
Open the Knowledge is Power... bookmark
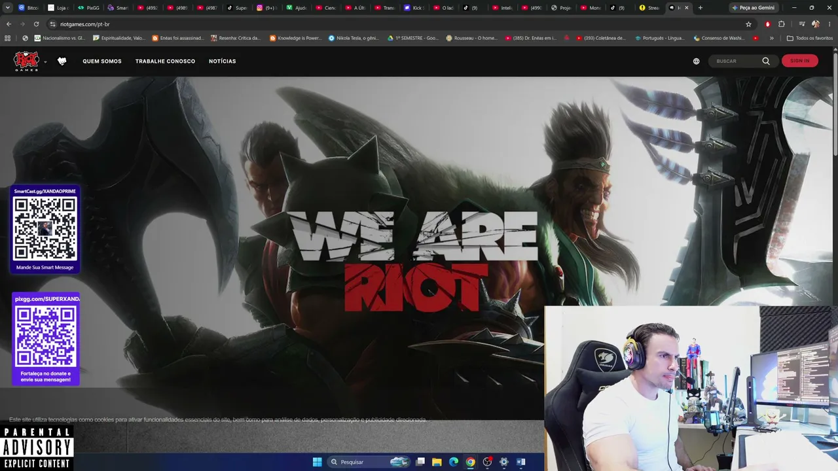pos(296,38)
